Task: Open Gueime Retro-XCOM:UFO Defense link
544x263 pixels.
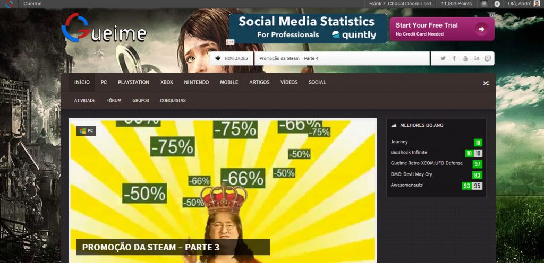Action: click(x=427, y=163)
